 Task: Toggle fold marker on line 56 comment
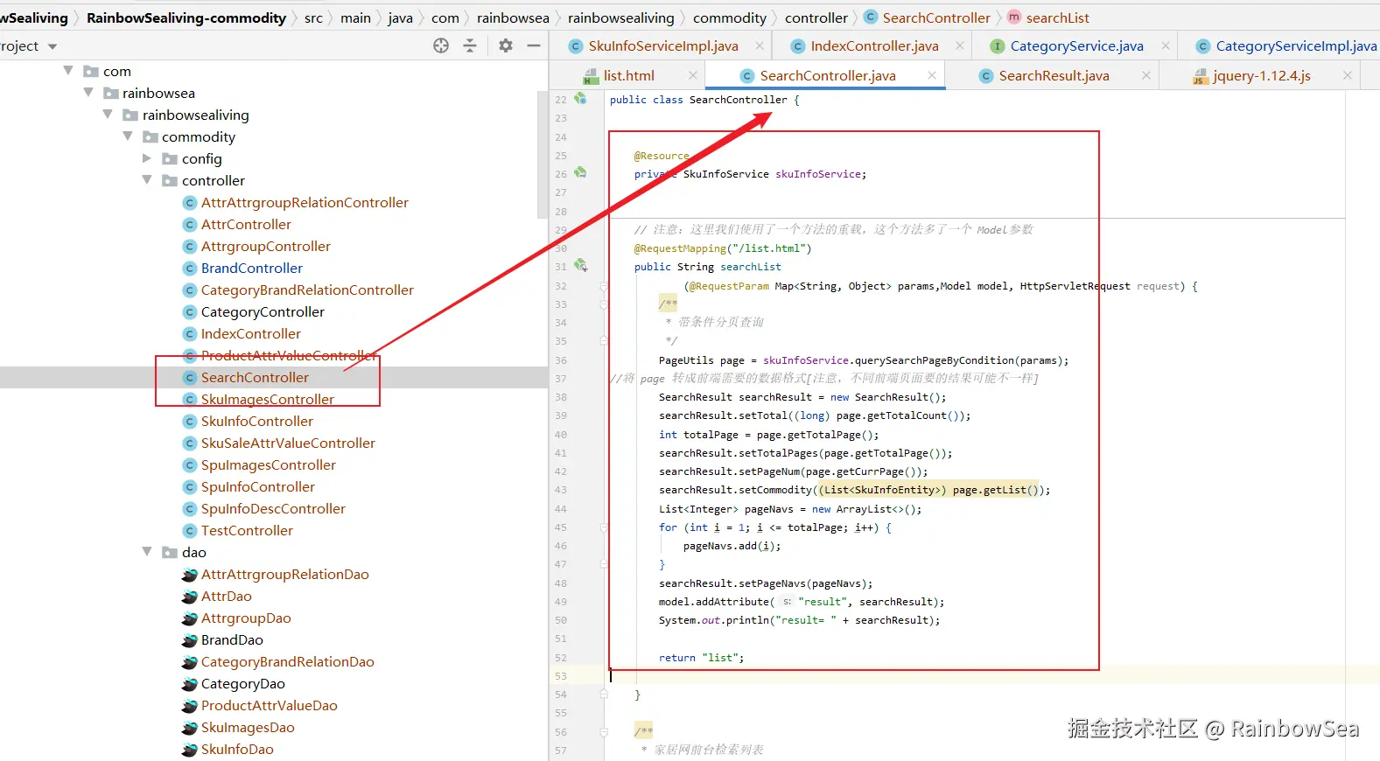point(604,731)
